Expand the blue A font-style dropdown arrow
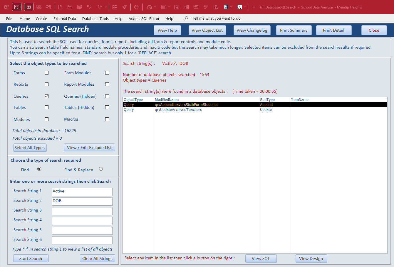394x267 pixels. (231, 7)
